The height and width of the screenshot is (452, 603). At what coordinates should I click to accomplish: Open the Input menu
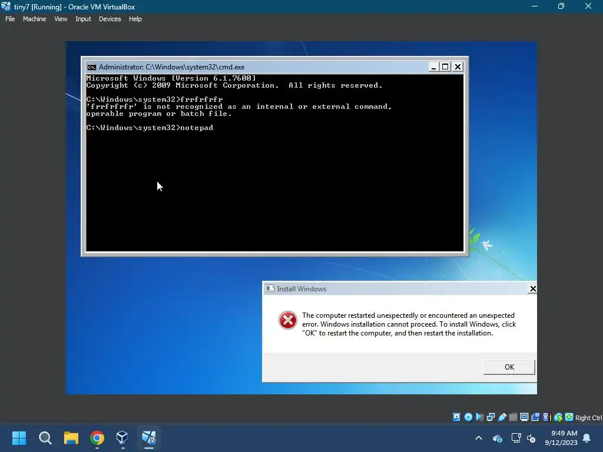(83, 19)
